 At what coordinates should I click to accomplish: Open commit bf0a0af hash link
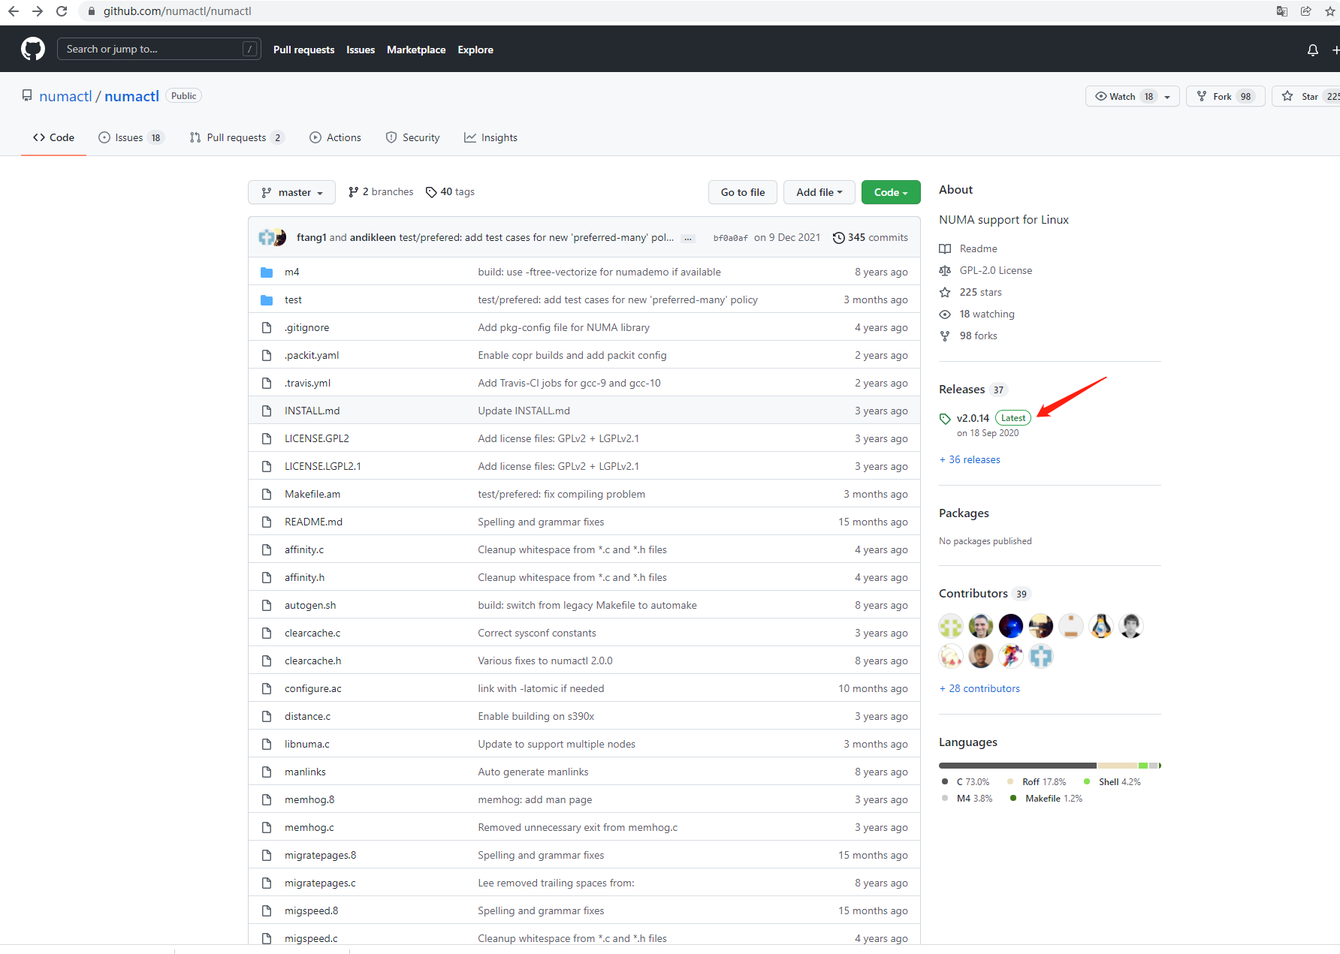pos(730,238)
